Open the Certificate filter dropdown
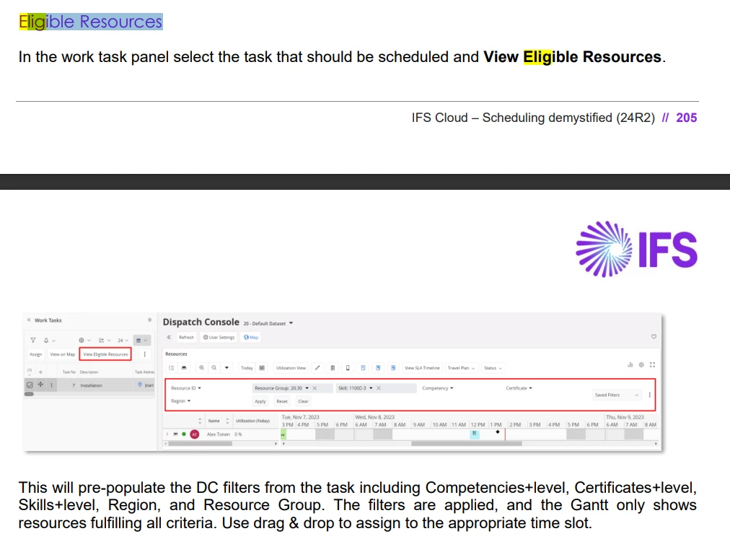730x552 pixels. point(519,388)
